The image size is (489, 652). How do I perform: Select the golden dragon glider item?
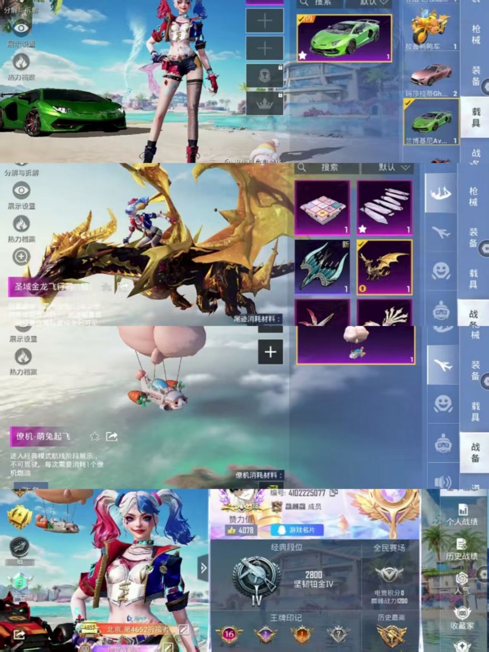(384, 267)
